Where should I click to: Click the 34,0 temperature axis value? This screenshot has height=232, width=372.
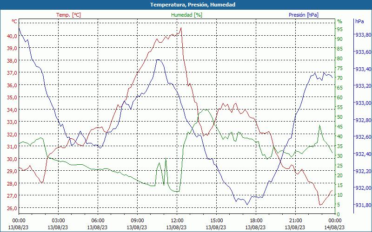coord(12,110)
